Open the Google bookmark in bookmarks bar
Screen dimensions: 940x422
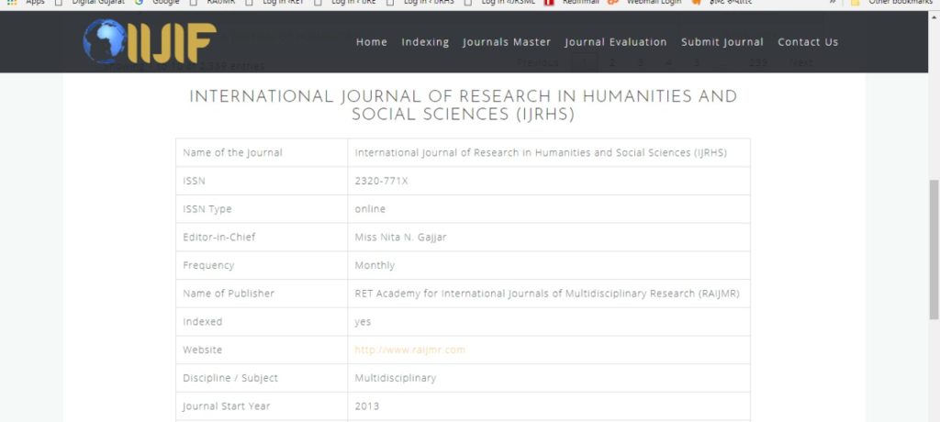point(157,3)
